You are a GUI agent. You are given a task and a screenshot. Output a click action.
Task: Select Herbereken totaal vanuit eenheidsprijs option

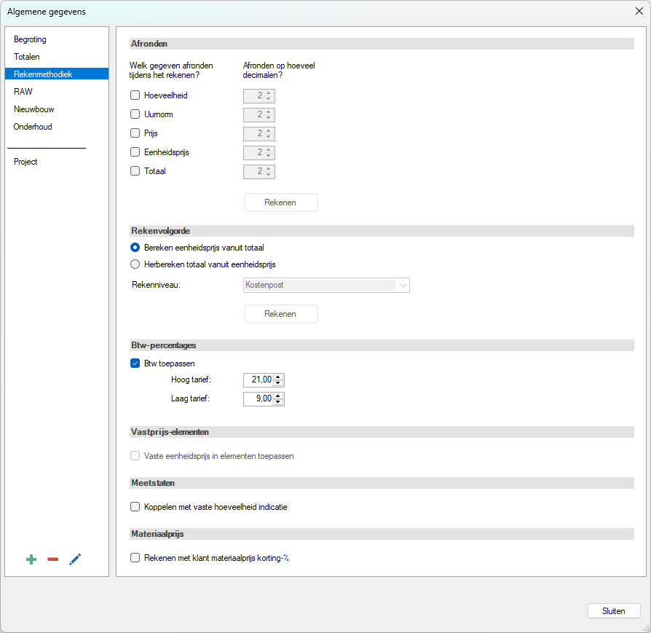[x=135, y=264]
